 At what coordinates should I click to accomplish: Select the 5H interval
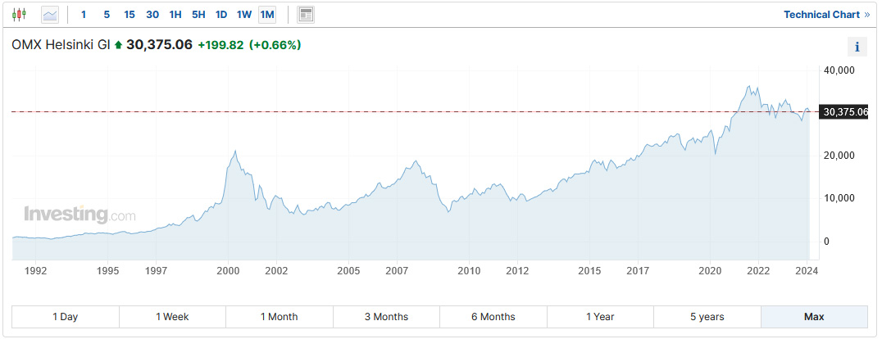pos(198,15)
